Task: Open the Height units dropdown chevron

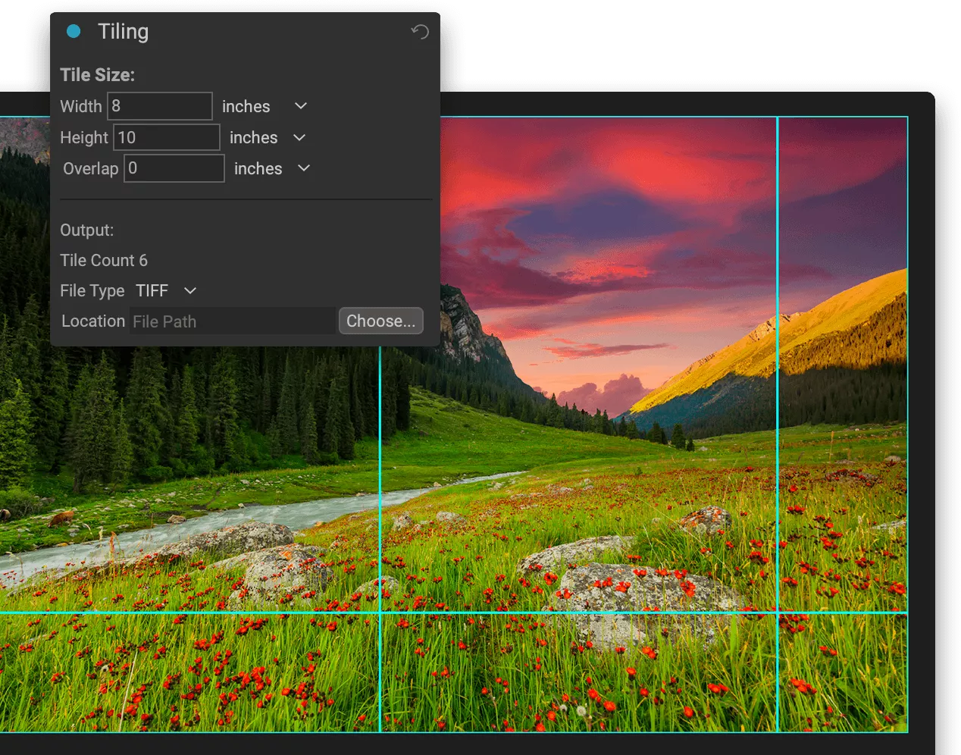Action: click(x=298, y=138)
